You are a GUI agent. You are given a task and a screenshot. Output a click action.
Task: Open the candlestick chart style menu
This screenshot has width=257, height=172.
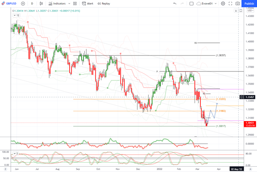(x=41, y=4)
